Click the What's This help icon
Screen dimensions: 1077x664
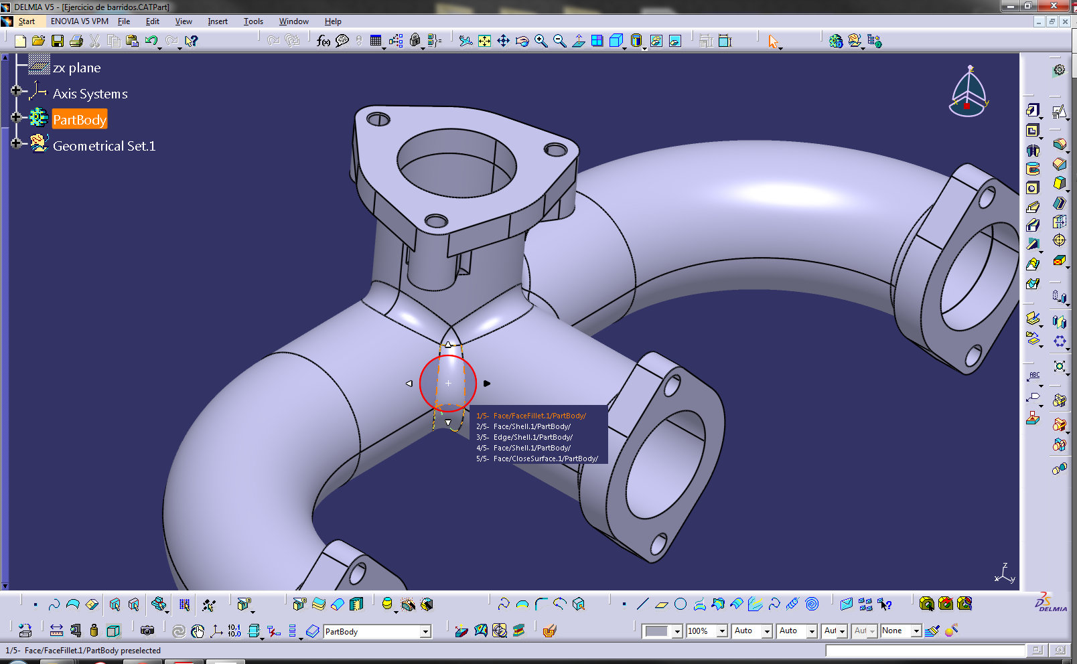tap(192, 41)
